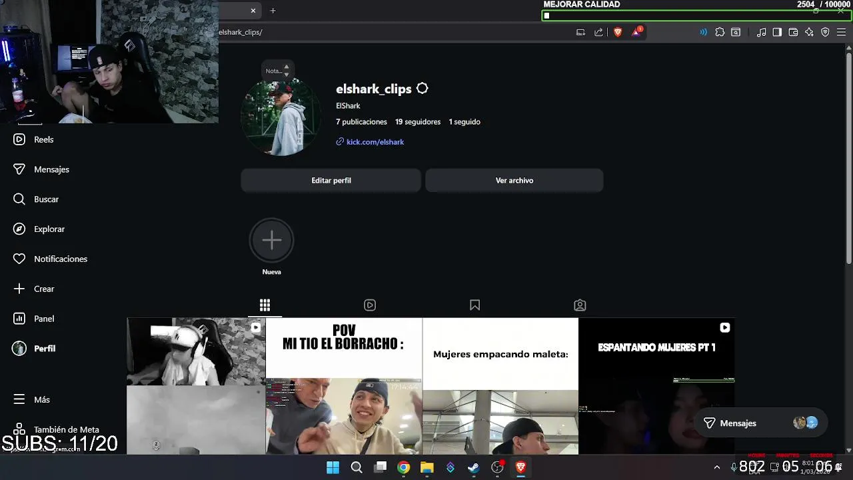Click the Brave VPN shield icon

click(825, 32)
